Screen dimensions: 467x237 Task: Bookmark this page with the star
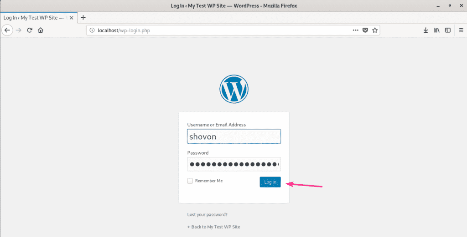(375, 30)
